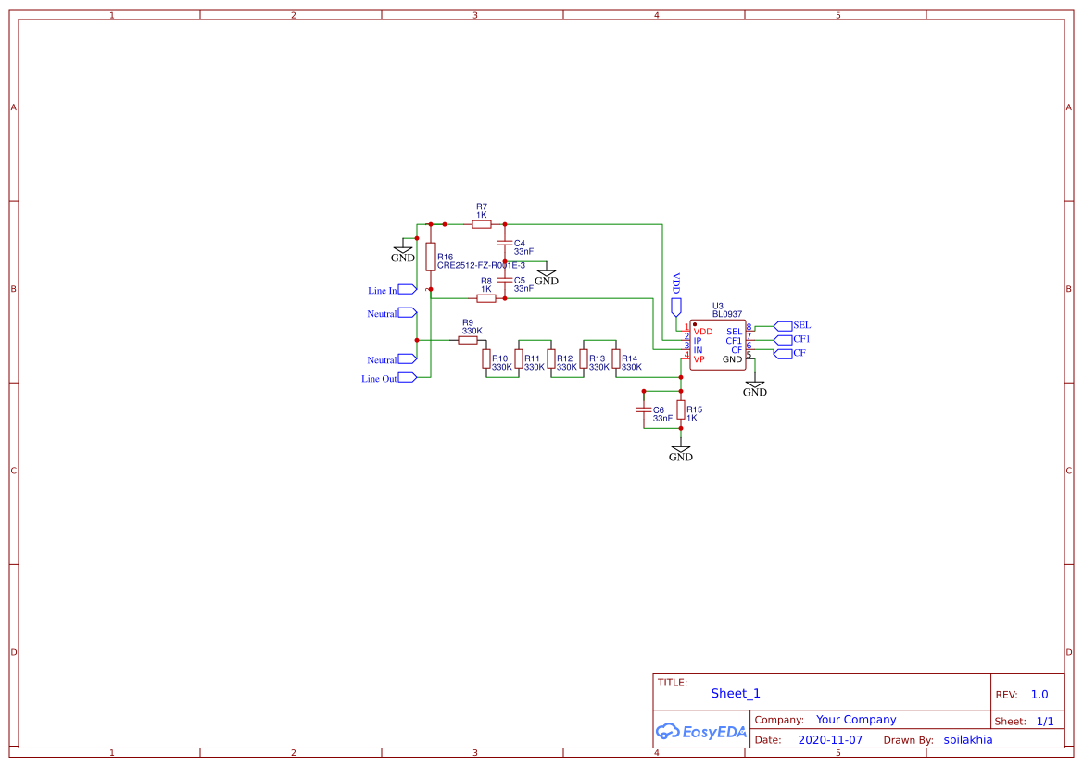The width and height of the screenshot is (1083, 767).
Task: Select the VDD net flag
Action: [x=675, y=307]
